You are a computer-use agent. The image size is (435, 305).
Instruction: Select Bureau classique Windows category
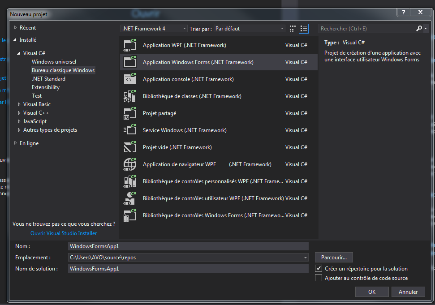pyautogui.click(x=63, y=70)
